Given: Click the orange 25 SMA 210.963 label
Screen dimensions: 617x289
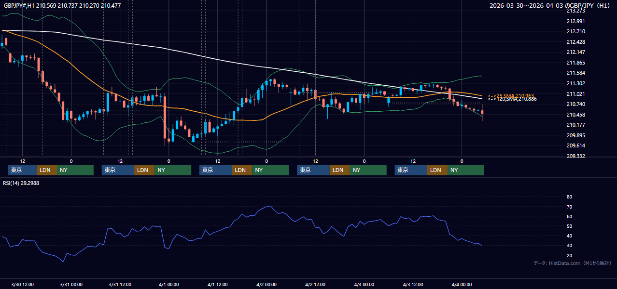Looking at the screenshot, I should 510,95.
